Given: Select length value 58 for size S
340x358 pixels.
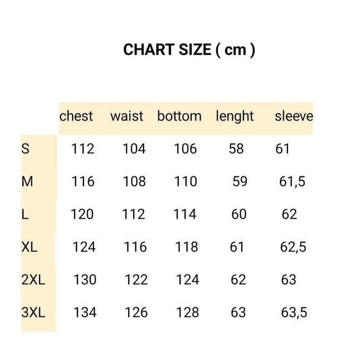Looking at the screenshot, I should (236, 149).
